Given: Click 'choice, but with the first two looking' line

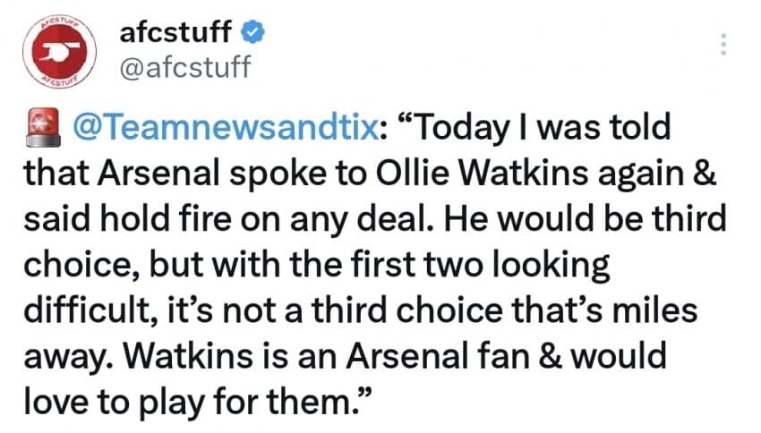Looking at the screenshot, I should click(316, 265).
